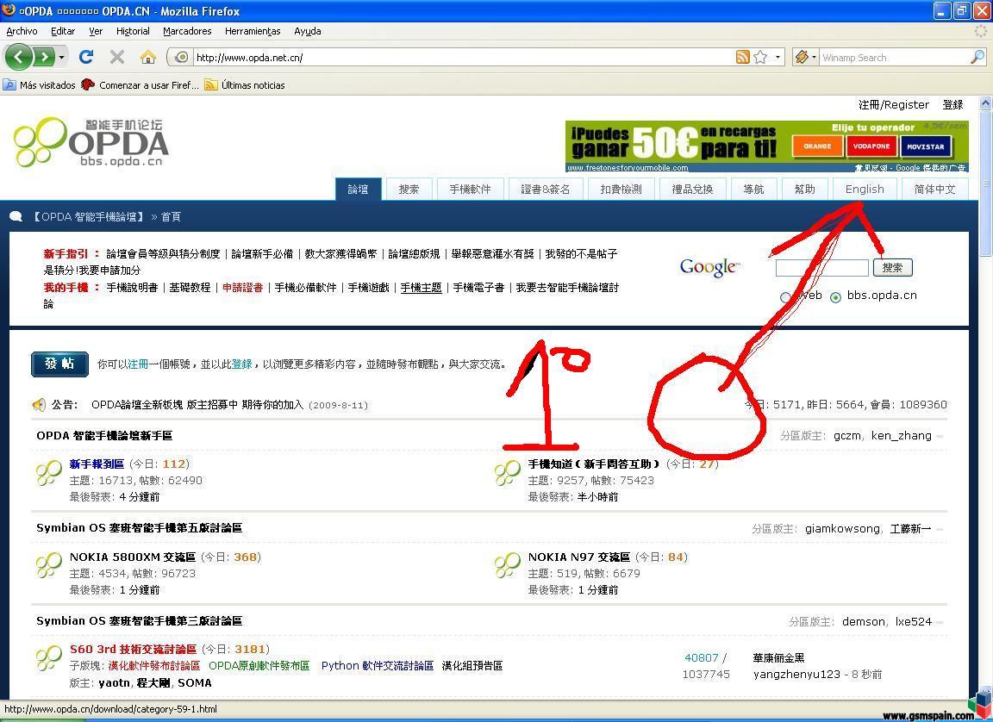Open the home page icon

click(x=148, y=57)
